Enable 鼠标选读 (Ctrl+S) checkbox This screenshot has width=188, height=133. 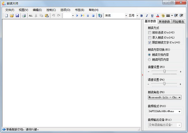[150, 32]
